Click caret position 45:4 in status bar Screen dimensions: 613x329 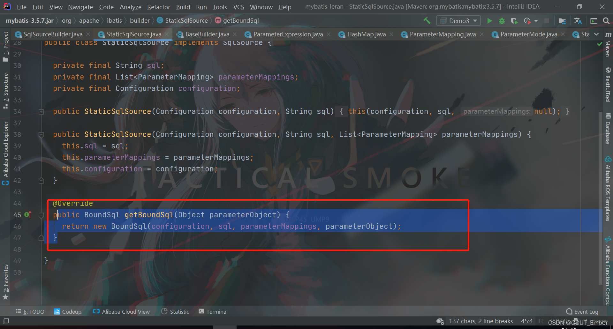(x=527, y=321)
